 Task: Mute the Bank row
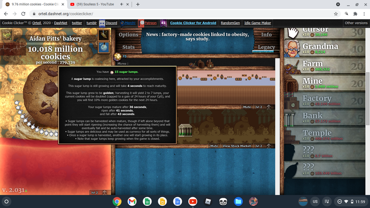(214, 146)
